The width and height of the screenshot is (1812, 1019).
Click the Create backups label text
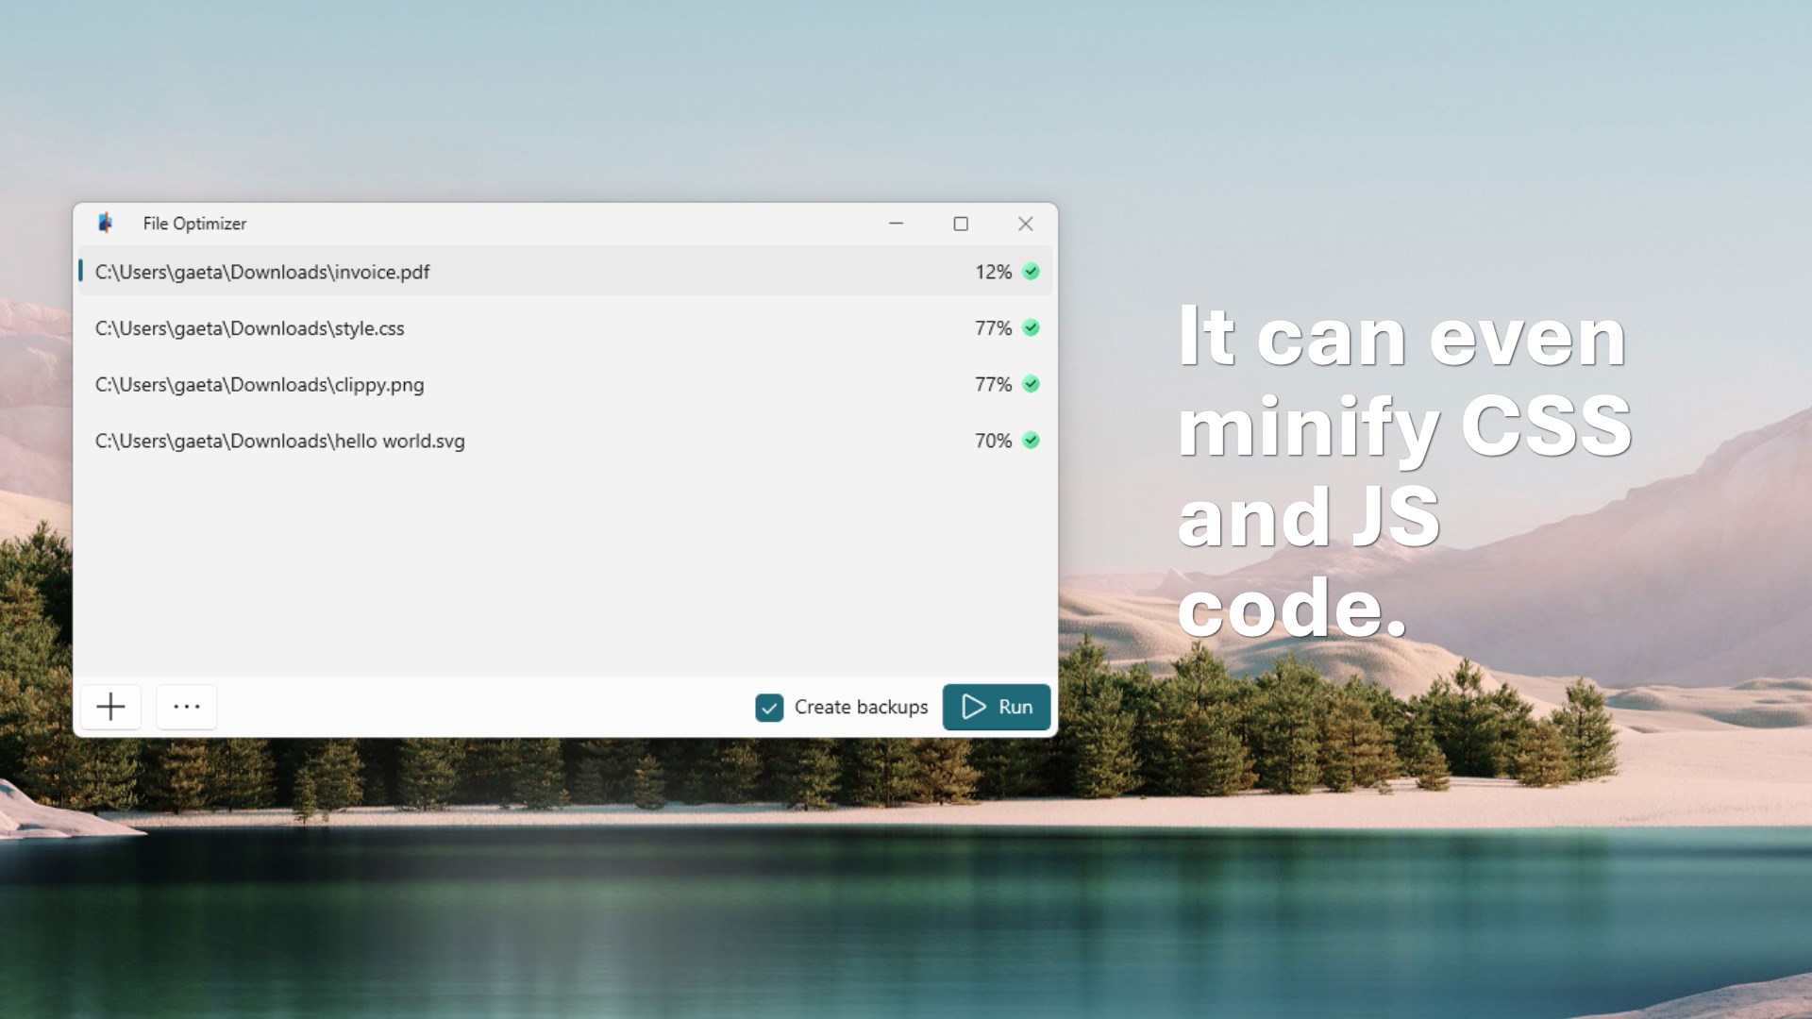click(x=861, y=707)
